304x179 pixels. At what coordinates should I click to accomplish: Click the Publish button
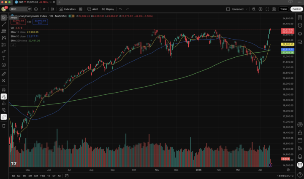click(297, 9)
